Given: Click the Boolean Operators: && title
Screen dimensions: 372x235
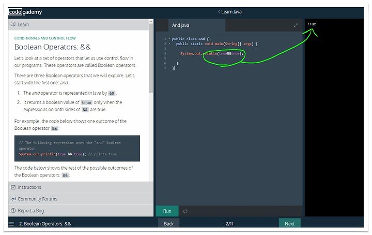Looking at the screenshot, I should [52, 47].
